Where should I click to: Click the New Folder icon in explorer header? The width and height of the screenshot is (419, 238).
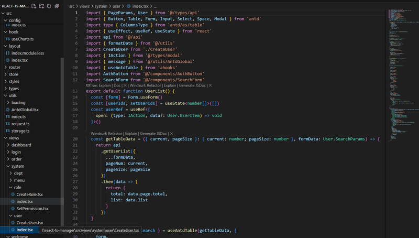(41, 6)
